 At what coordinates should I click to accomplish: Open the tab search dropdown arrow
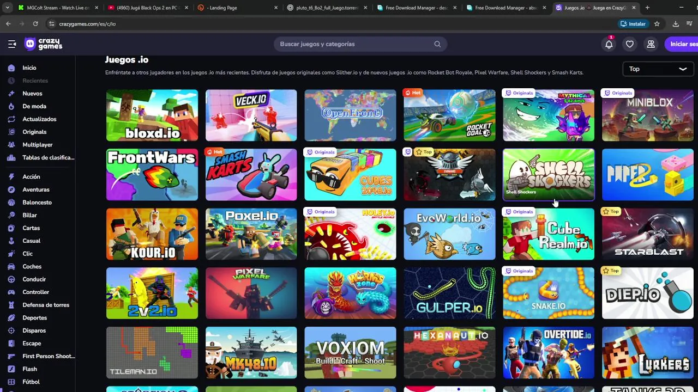(7, 8)
